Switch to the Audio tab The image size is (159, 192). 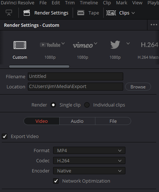click(x=77, y=121)
